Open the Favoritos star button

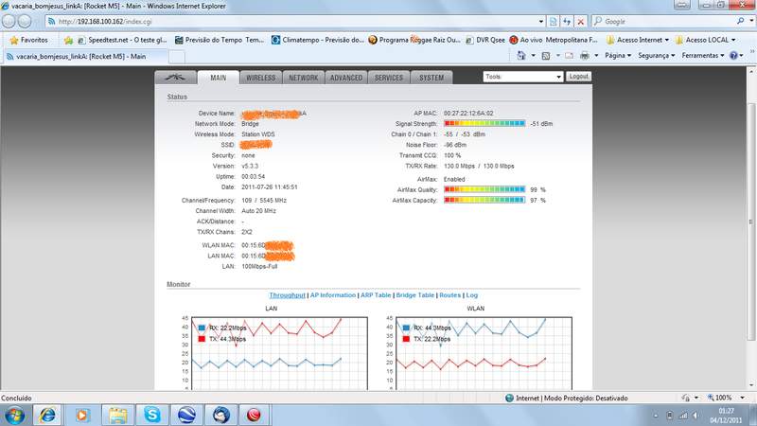point(29,40)
